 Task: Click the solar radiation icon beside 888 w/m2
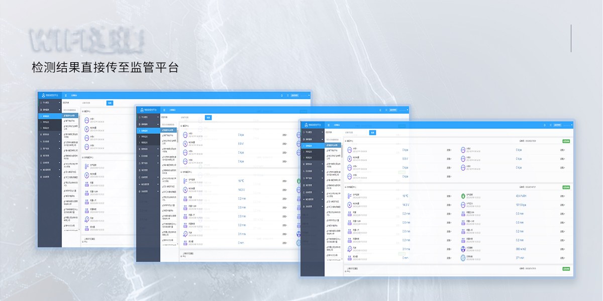pos(463,249)
